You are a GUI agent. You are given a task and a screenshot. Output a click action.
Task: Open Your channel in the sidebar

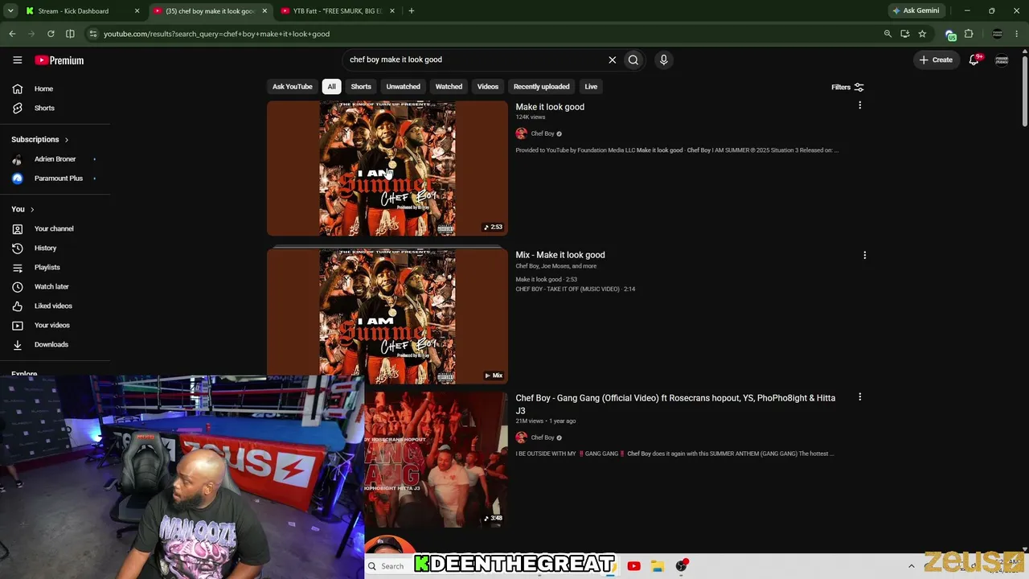54,228
